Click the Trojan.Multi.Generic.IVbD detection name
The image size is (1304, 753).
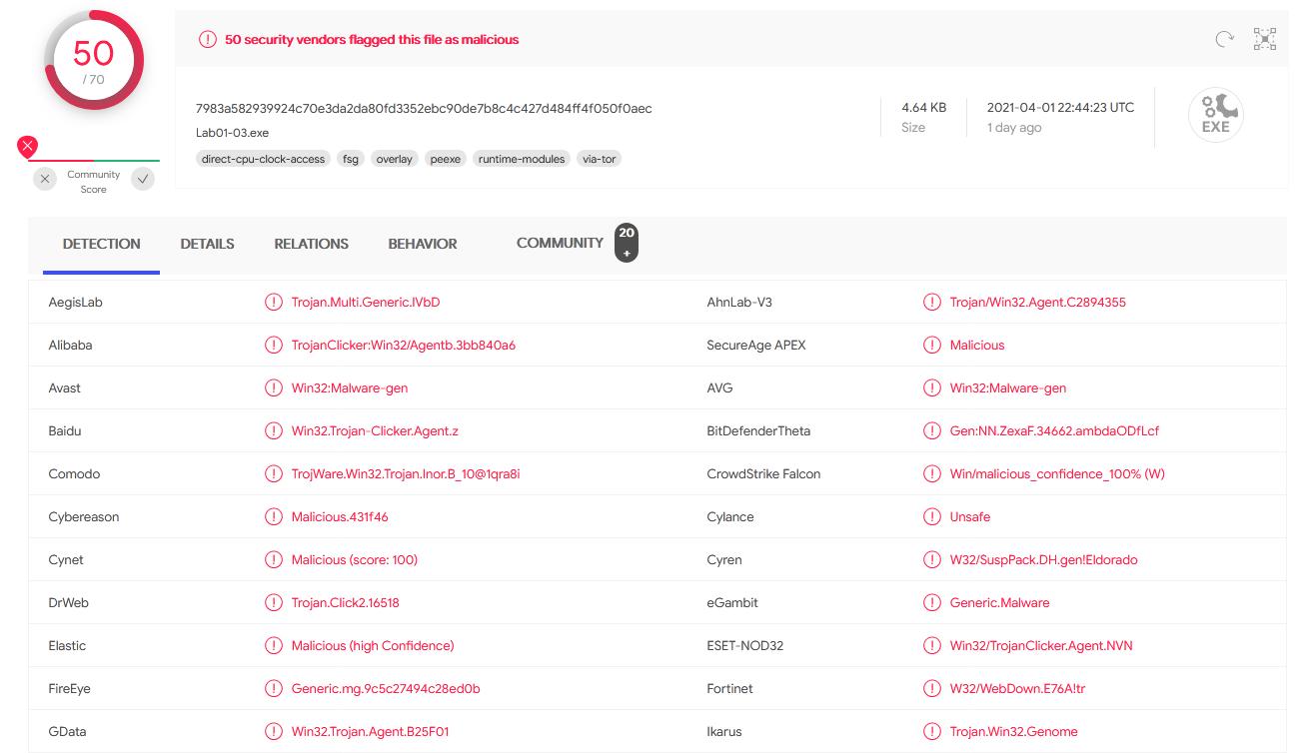click(x=366, y=302)
